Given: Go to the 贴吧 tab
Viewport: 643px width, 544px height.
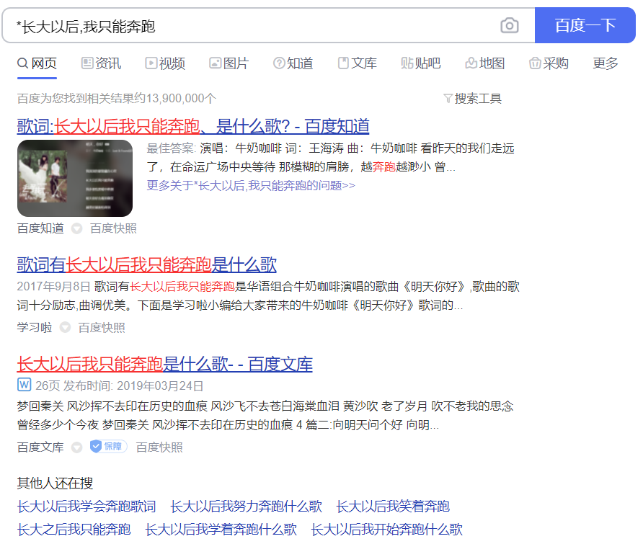Looking at the screenshot, I should pos(421,63).
